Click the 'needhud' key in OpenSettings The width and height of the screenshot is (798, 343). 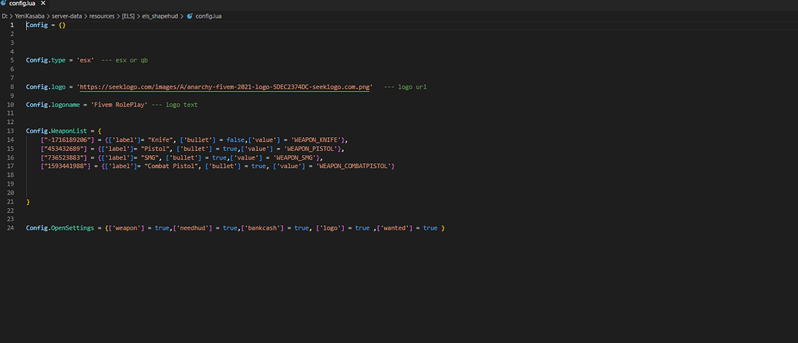(x=194, y=228)
